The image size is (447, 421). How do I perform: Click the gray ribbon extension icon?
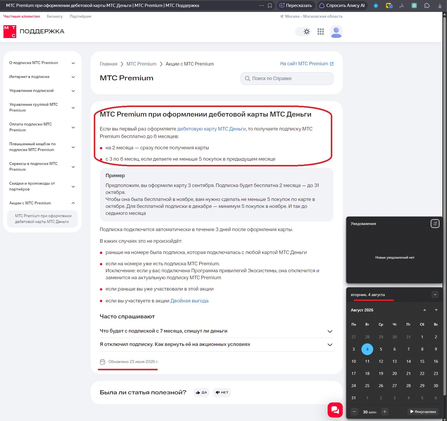click(x=402, y=6)
